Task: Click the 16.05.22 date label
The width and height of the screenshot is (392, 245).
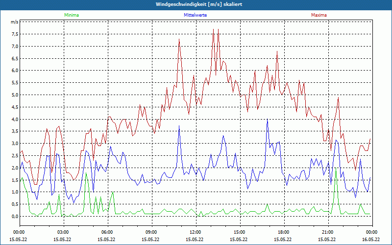Action: click(x=371, y=239)
